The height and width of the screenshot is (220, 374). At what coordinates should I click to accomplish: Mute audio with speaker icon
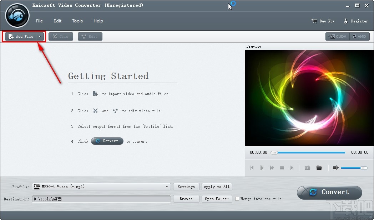coord(336,168)
